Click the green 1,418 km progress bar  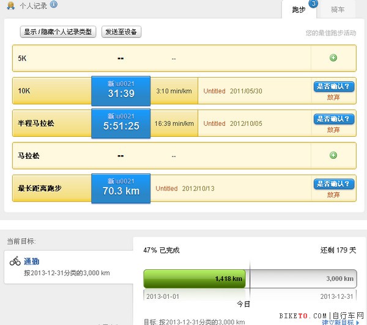195,279
